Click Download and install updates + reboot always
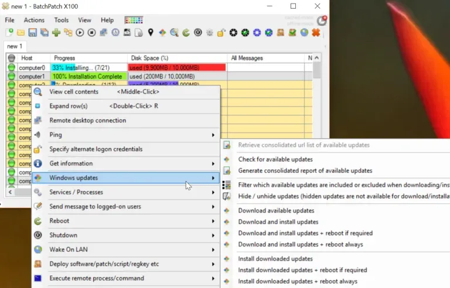The image size is (450, 288). (301, 245)
